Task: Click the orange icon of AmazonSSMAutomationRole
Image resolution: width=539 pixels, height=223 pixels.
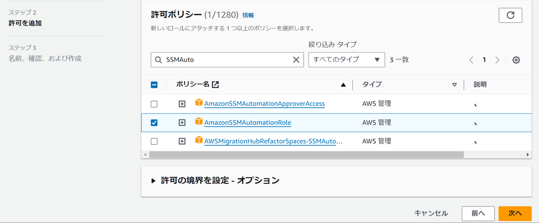Action: (x=199, y=122)
